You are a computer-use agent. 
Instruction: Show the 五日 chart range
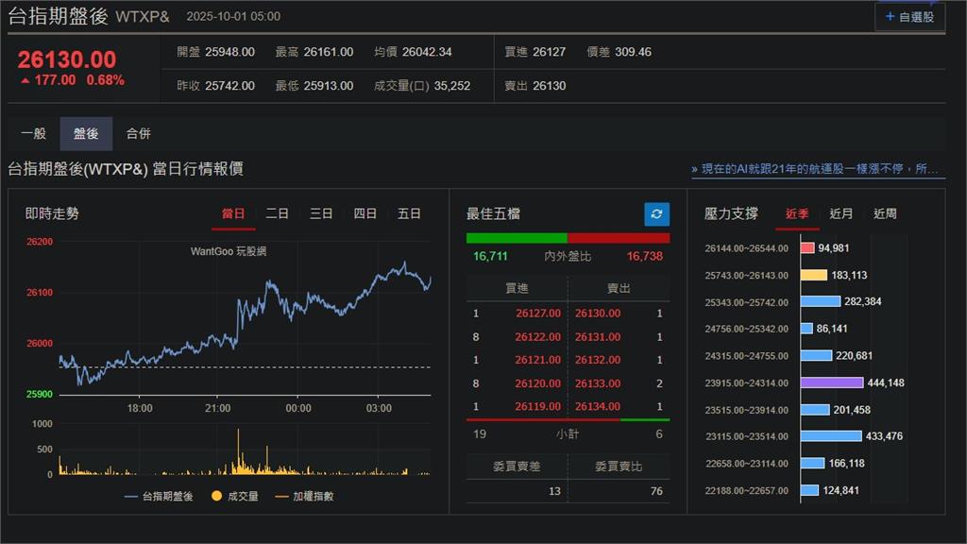409,213
